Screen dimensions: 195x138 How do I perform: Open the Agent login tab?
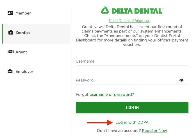[21, 52]
